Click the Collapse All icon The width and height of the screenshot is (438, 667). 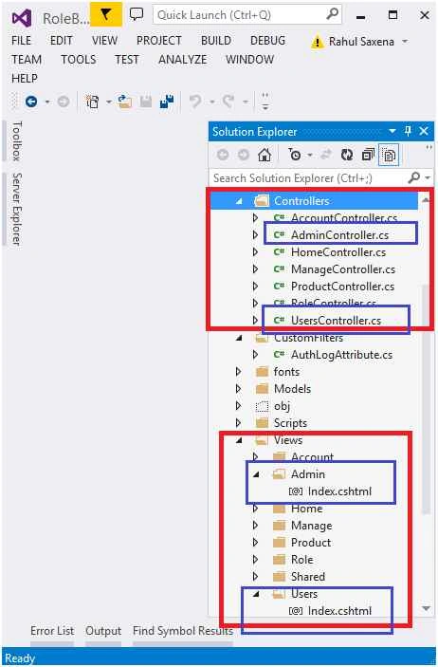368,155
